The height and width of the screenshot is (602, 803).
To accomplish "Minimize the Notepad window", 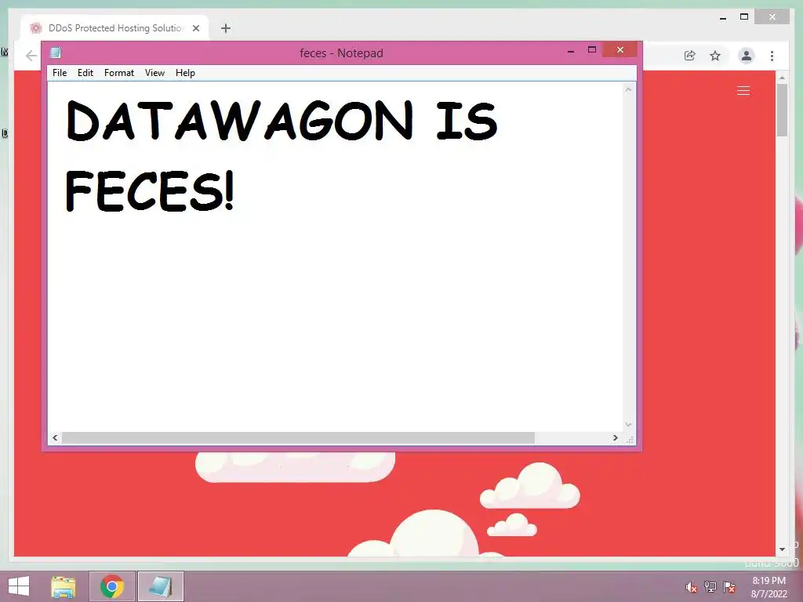I will [571, 50].
